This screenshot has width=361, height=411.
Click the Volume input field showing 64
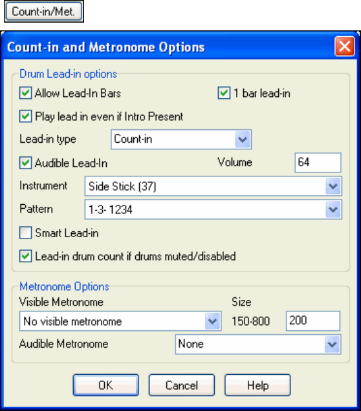pyautogui.click(x=318, y=163)
